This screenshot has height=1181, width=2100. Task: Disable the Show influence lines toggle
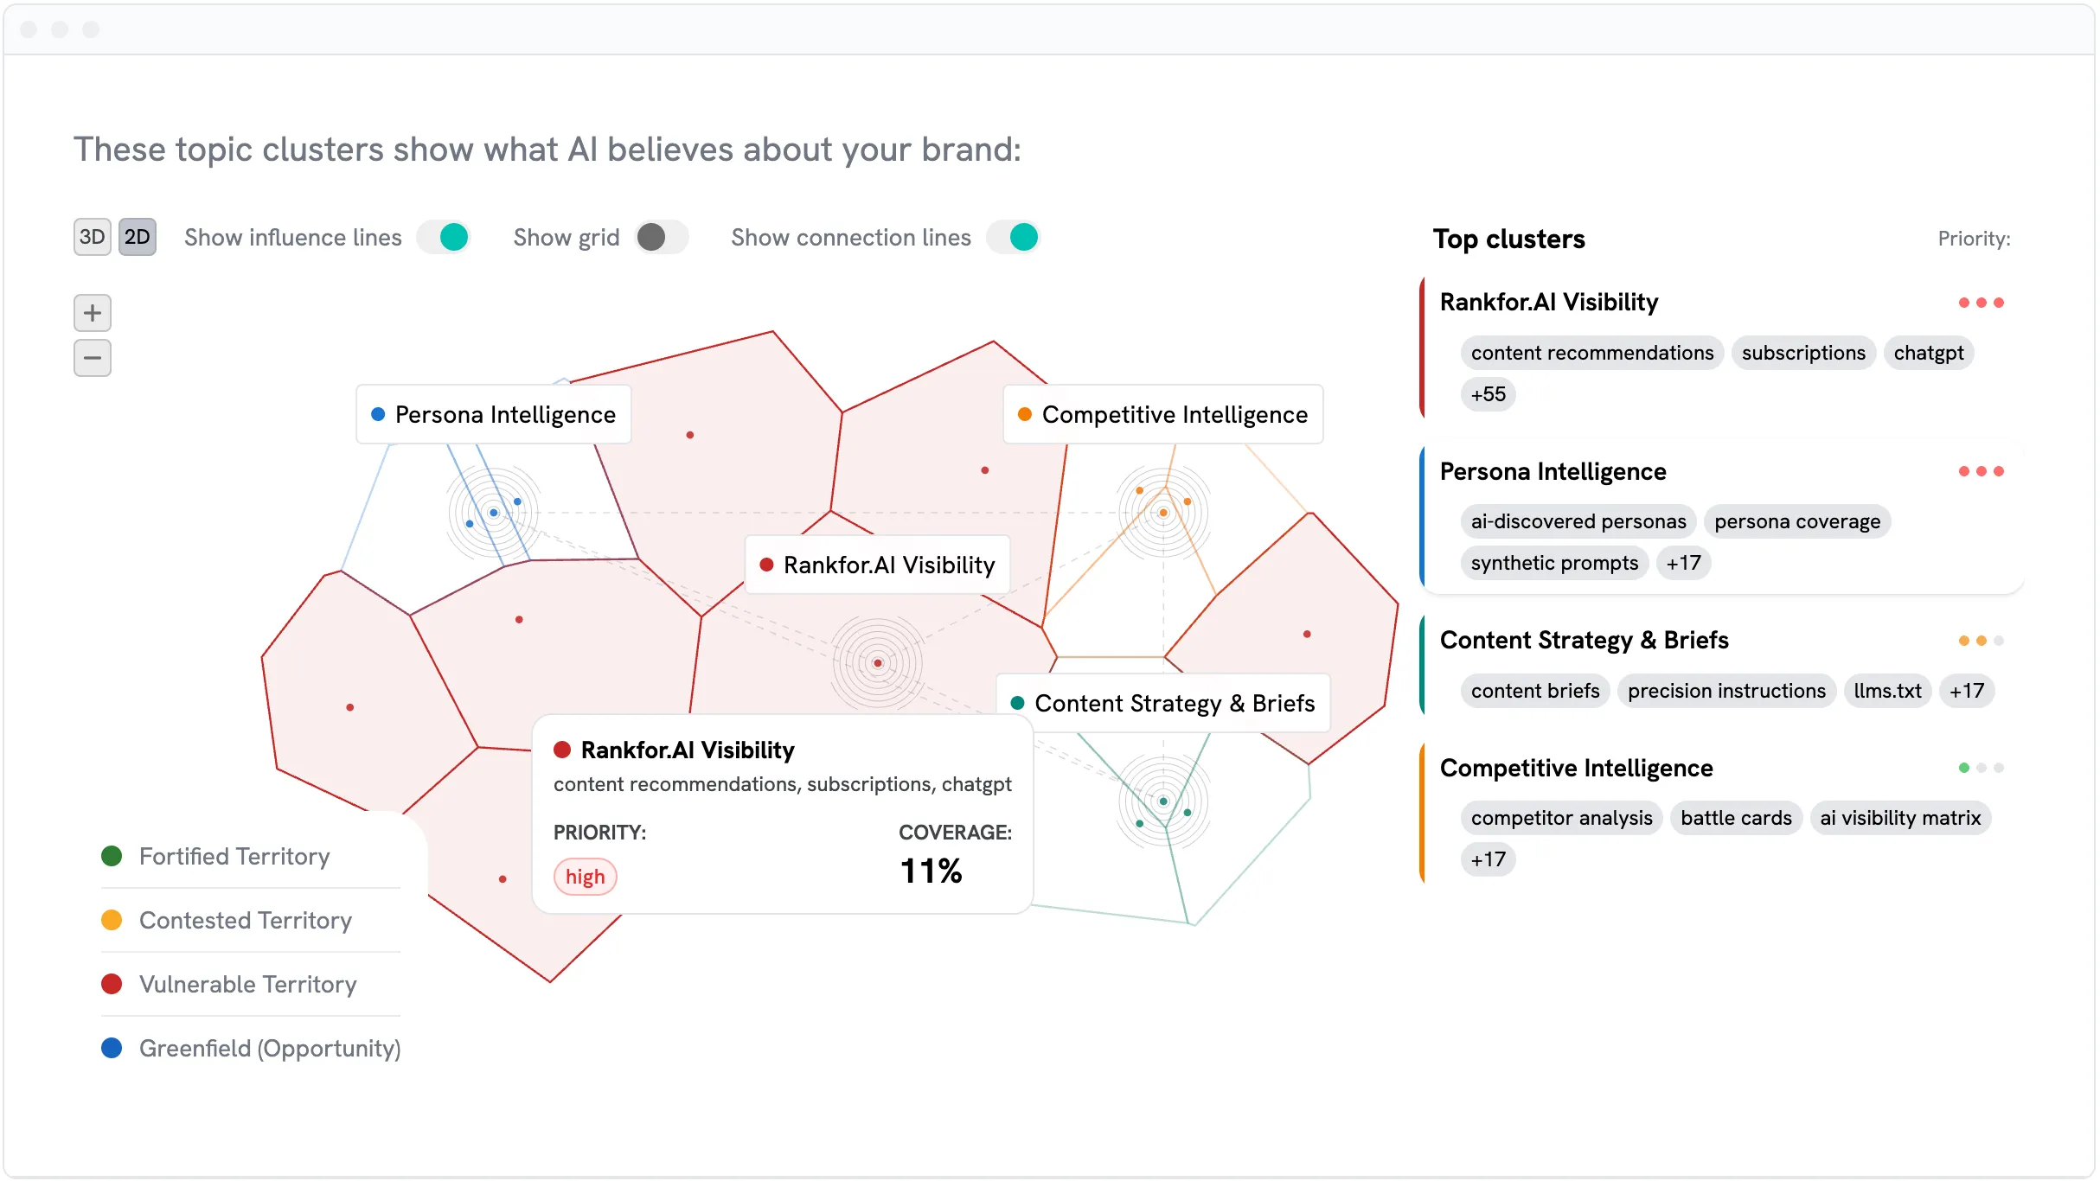point(444,237)
